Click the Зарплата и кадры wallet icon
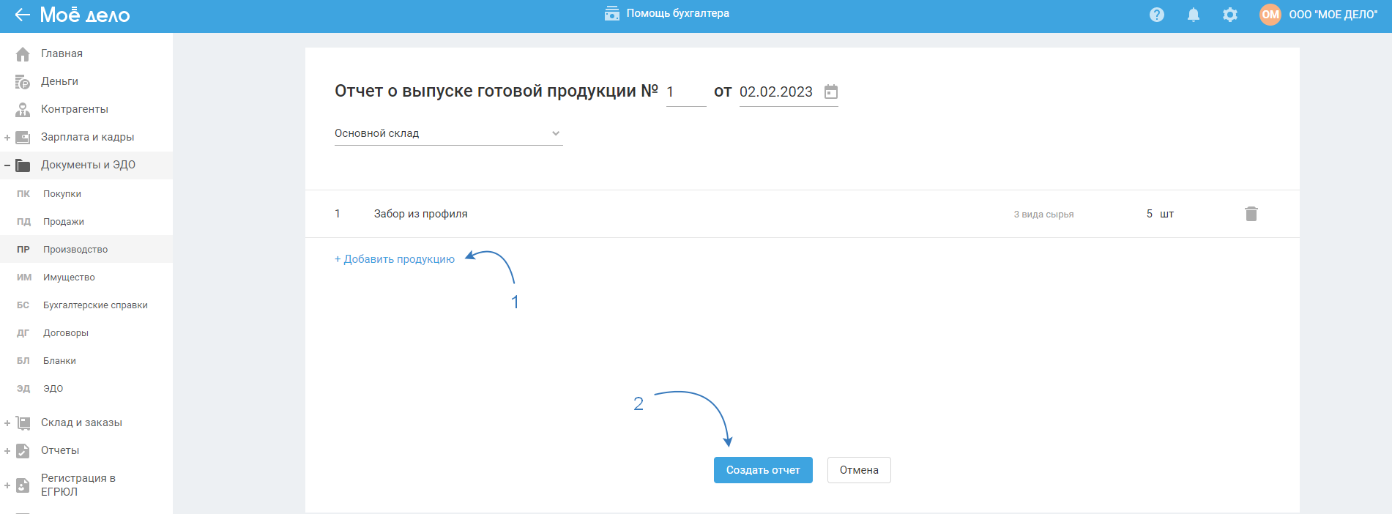1392x514 pixels. pos(23,137)
